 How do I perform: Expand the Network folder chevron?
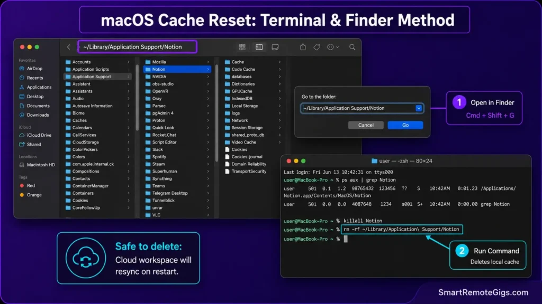(279, 120)
